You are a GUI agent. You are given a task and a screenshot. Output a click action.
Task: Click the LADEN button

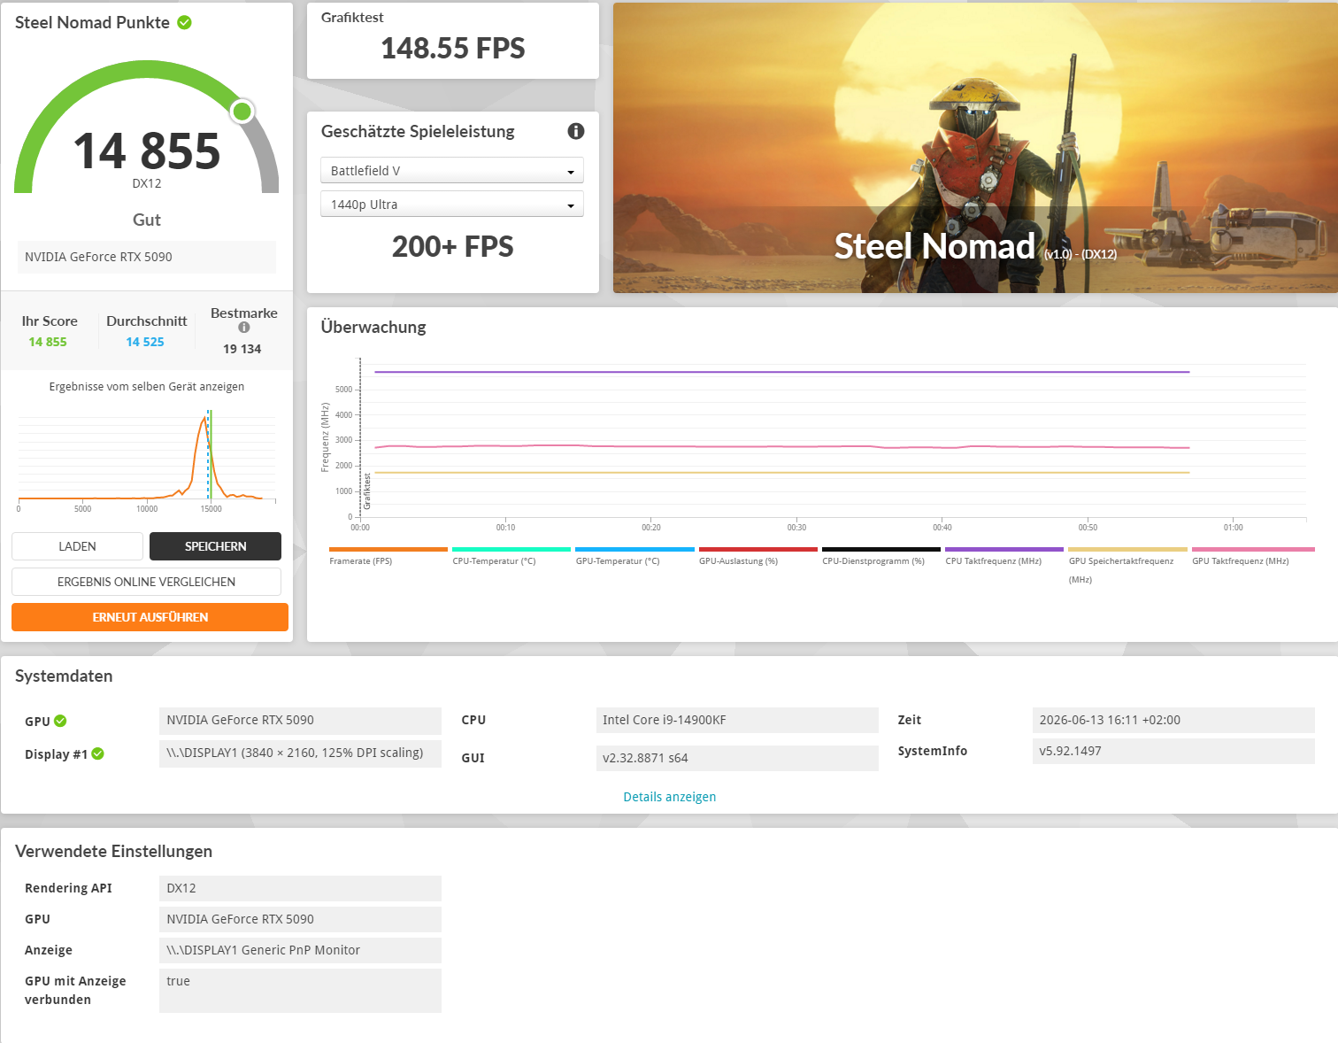pos(77,546)
